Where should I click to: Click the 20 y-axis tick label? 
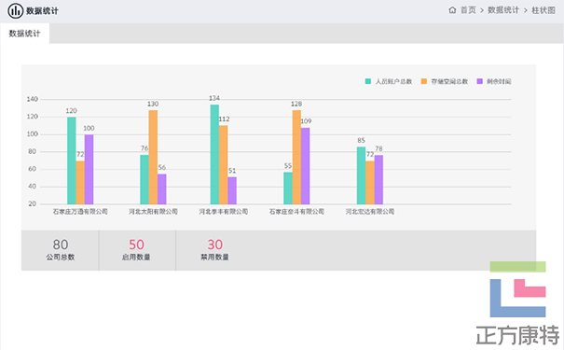point(32,203)
